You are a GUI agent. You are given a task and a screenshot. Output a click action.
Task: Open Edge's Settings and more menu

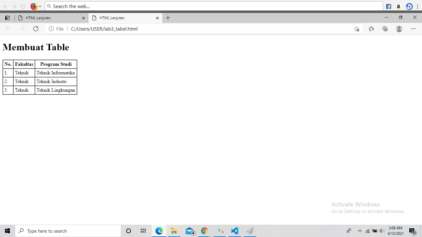tap(413, 28)
